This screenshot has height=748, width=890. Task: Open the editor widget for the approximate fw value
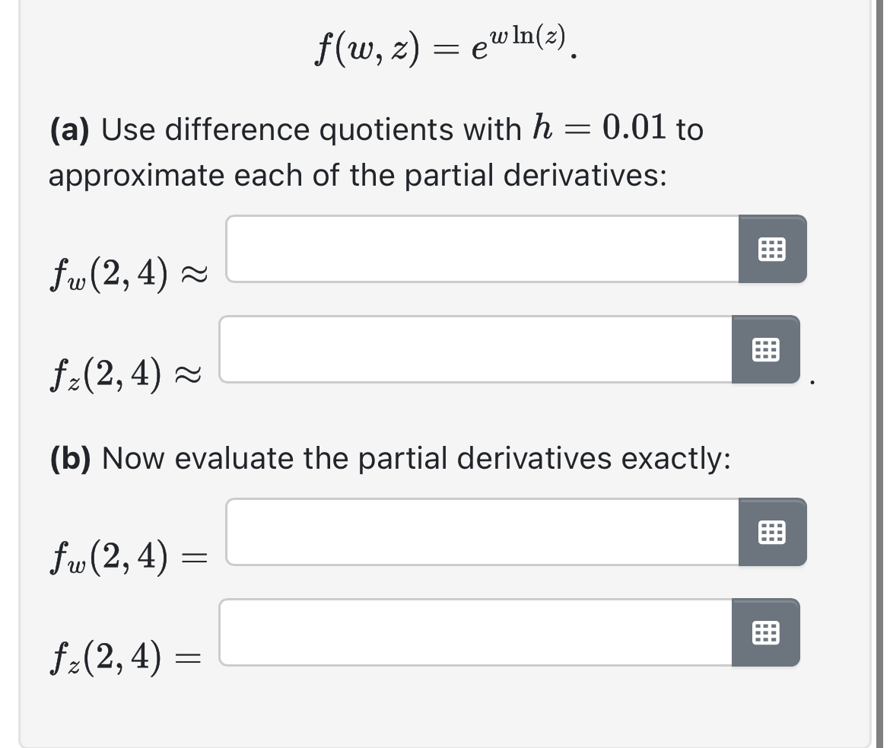click(773, 249)
